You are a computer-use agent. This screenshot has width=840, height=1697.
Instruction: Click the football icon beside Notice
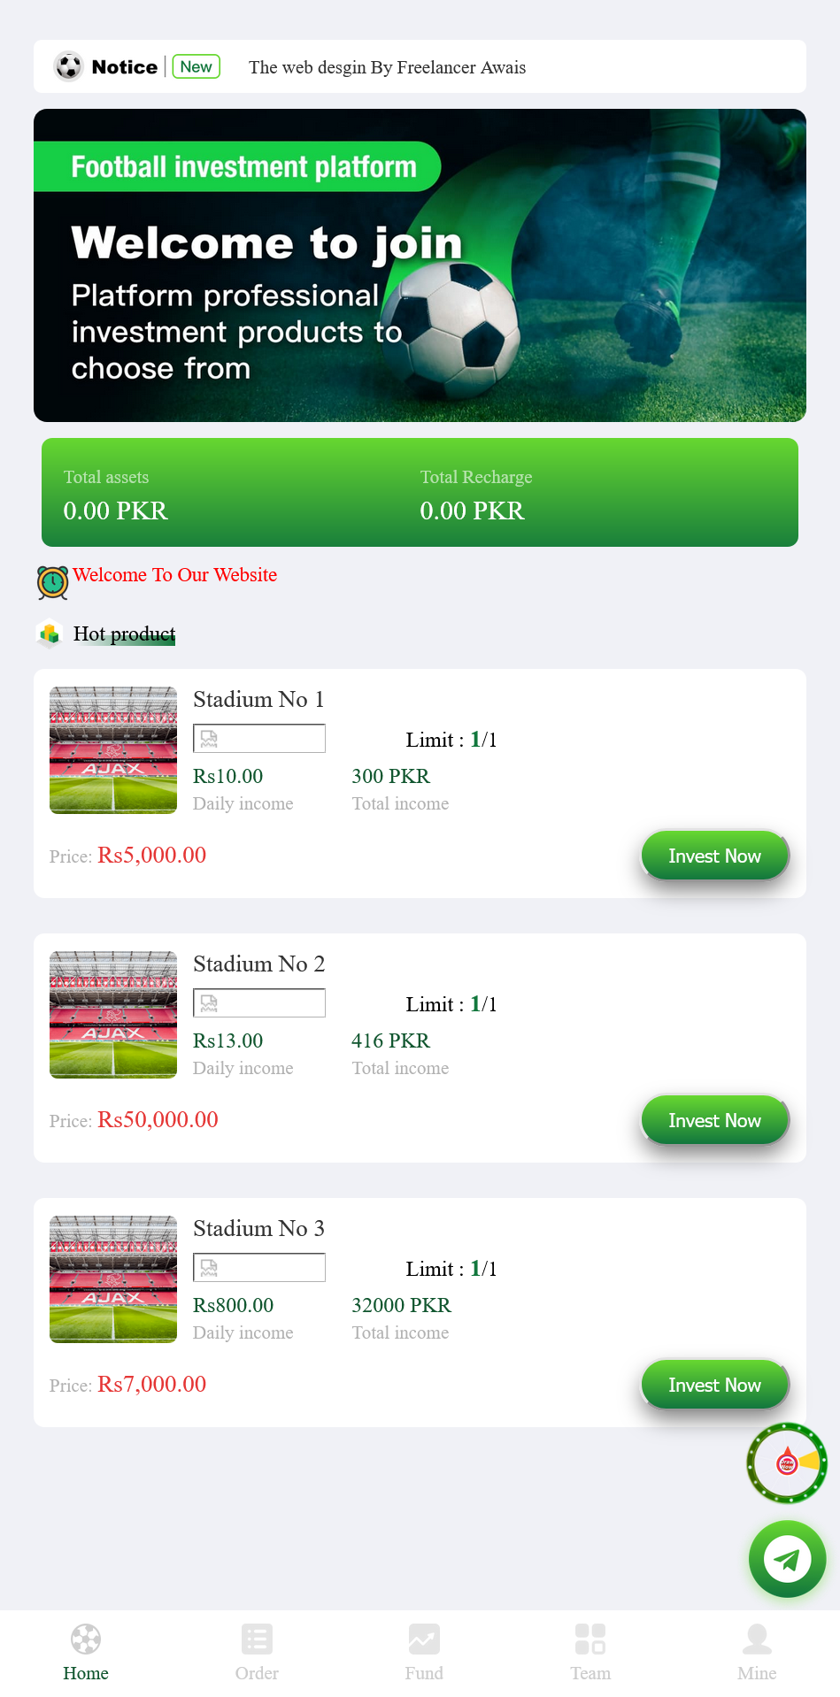pyautogui.click(x=67, y=66)
